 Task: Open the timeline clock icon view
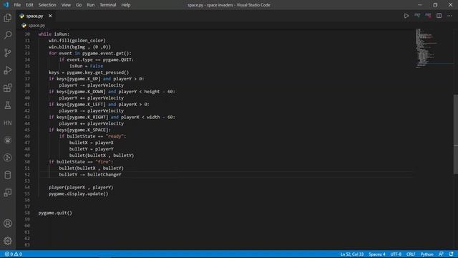click(x=8, y=158)
